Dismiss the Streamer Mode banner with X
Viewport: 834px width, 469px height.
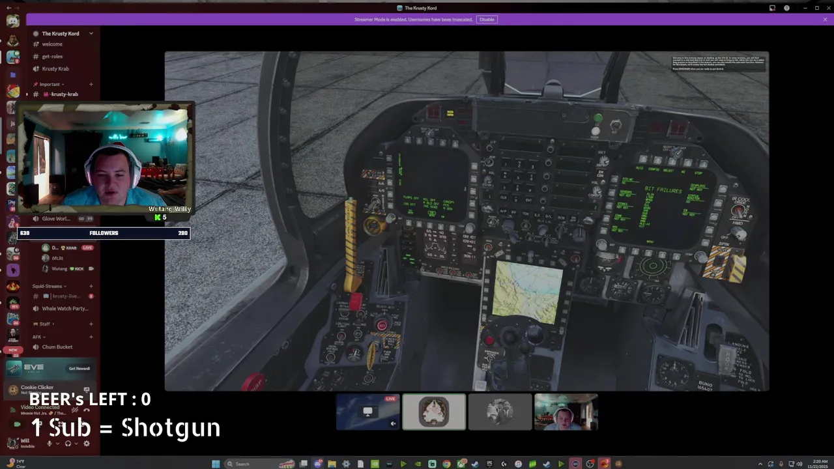(825, 20)
